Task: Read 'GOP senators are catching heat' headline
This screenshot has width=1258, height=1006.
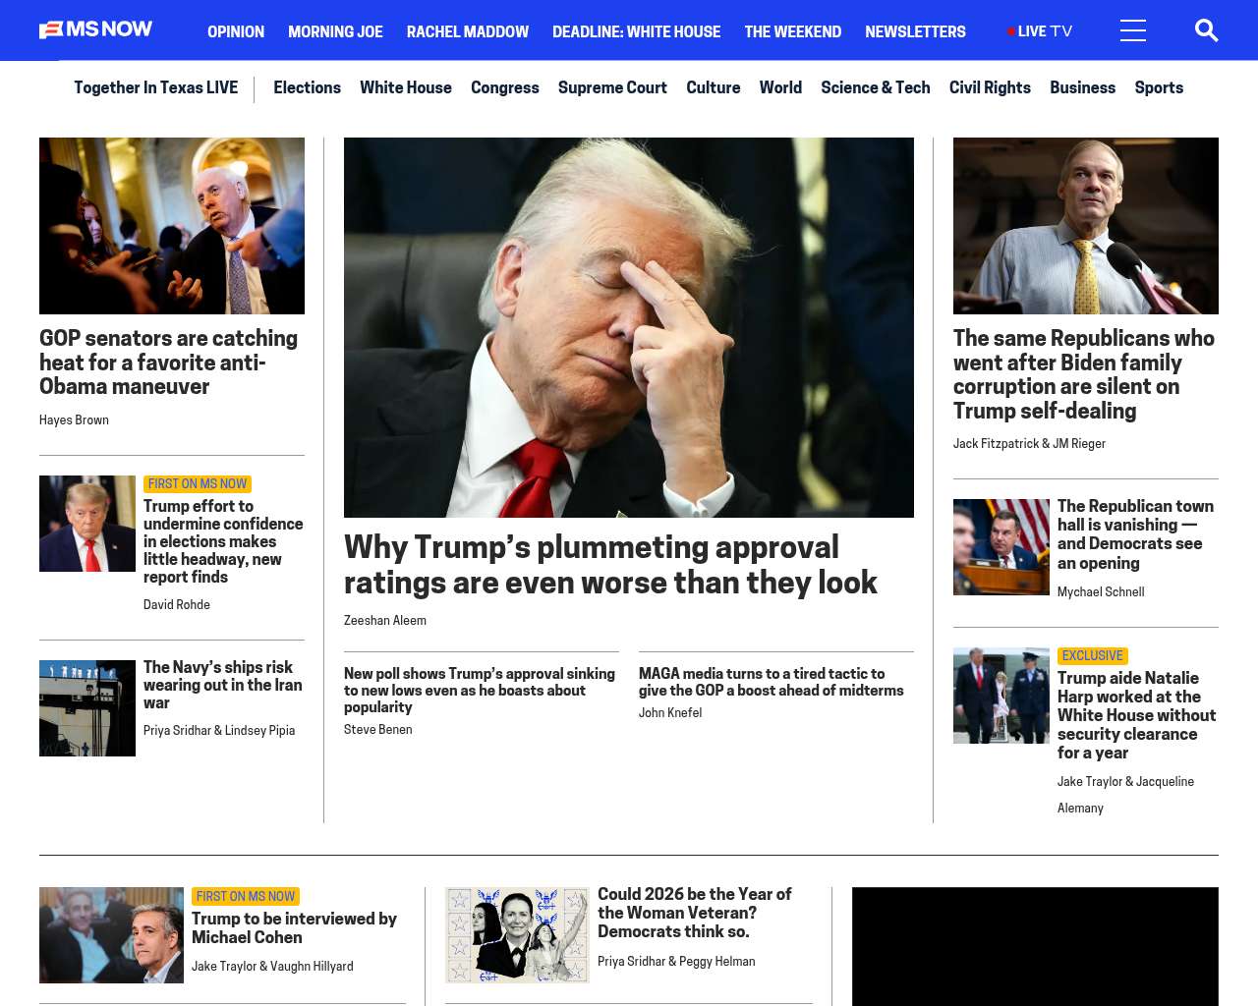Action: coord(169,363)
